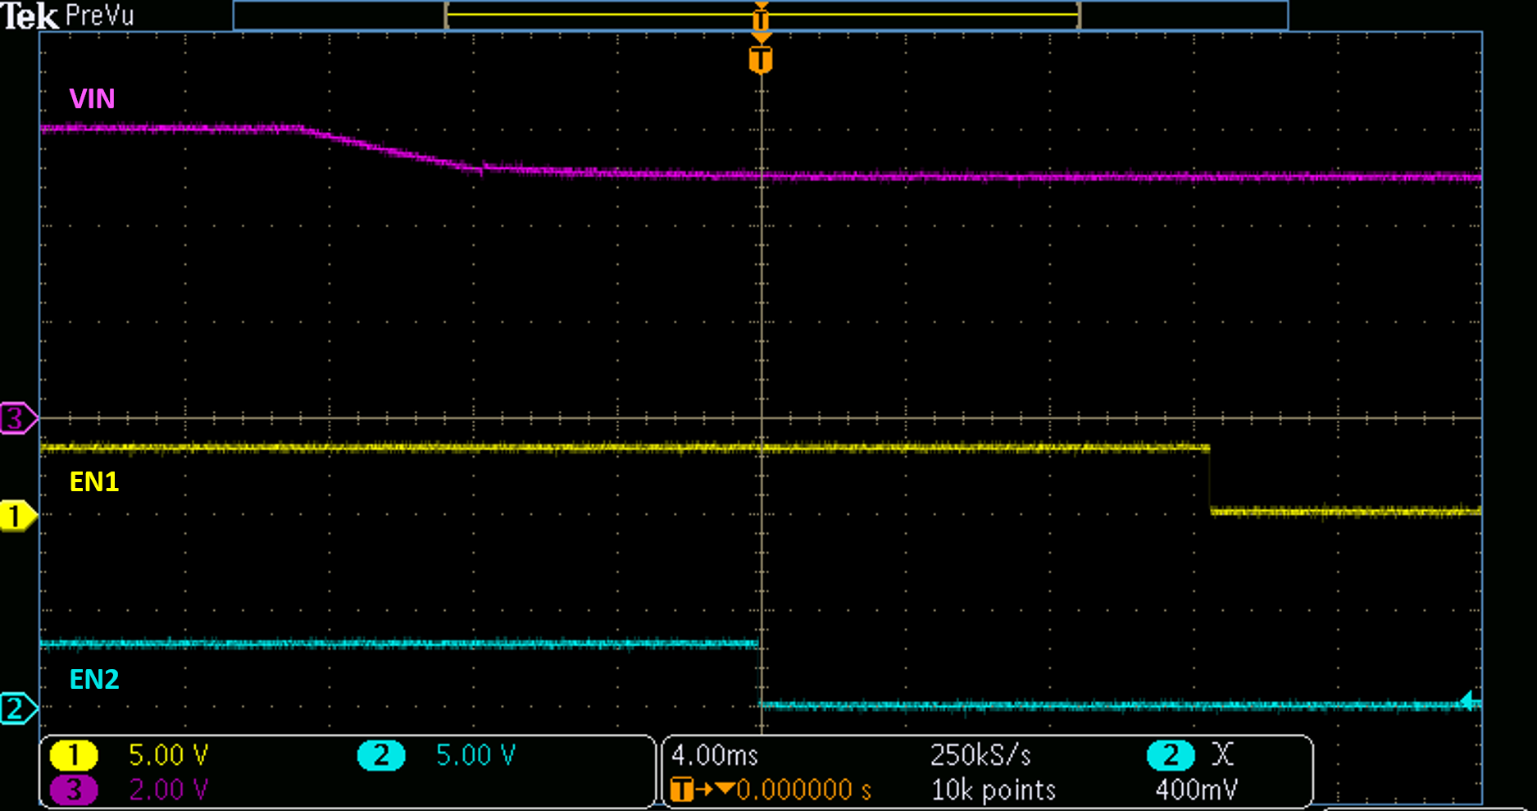The height and width of the screenshot is (811, 1537).
Task: Click the orange trigger T marker above graticule
Action: [x=761, y=57]
